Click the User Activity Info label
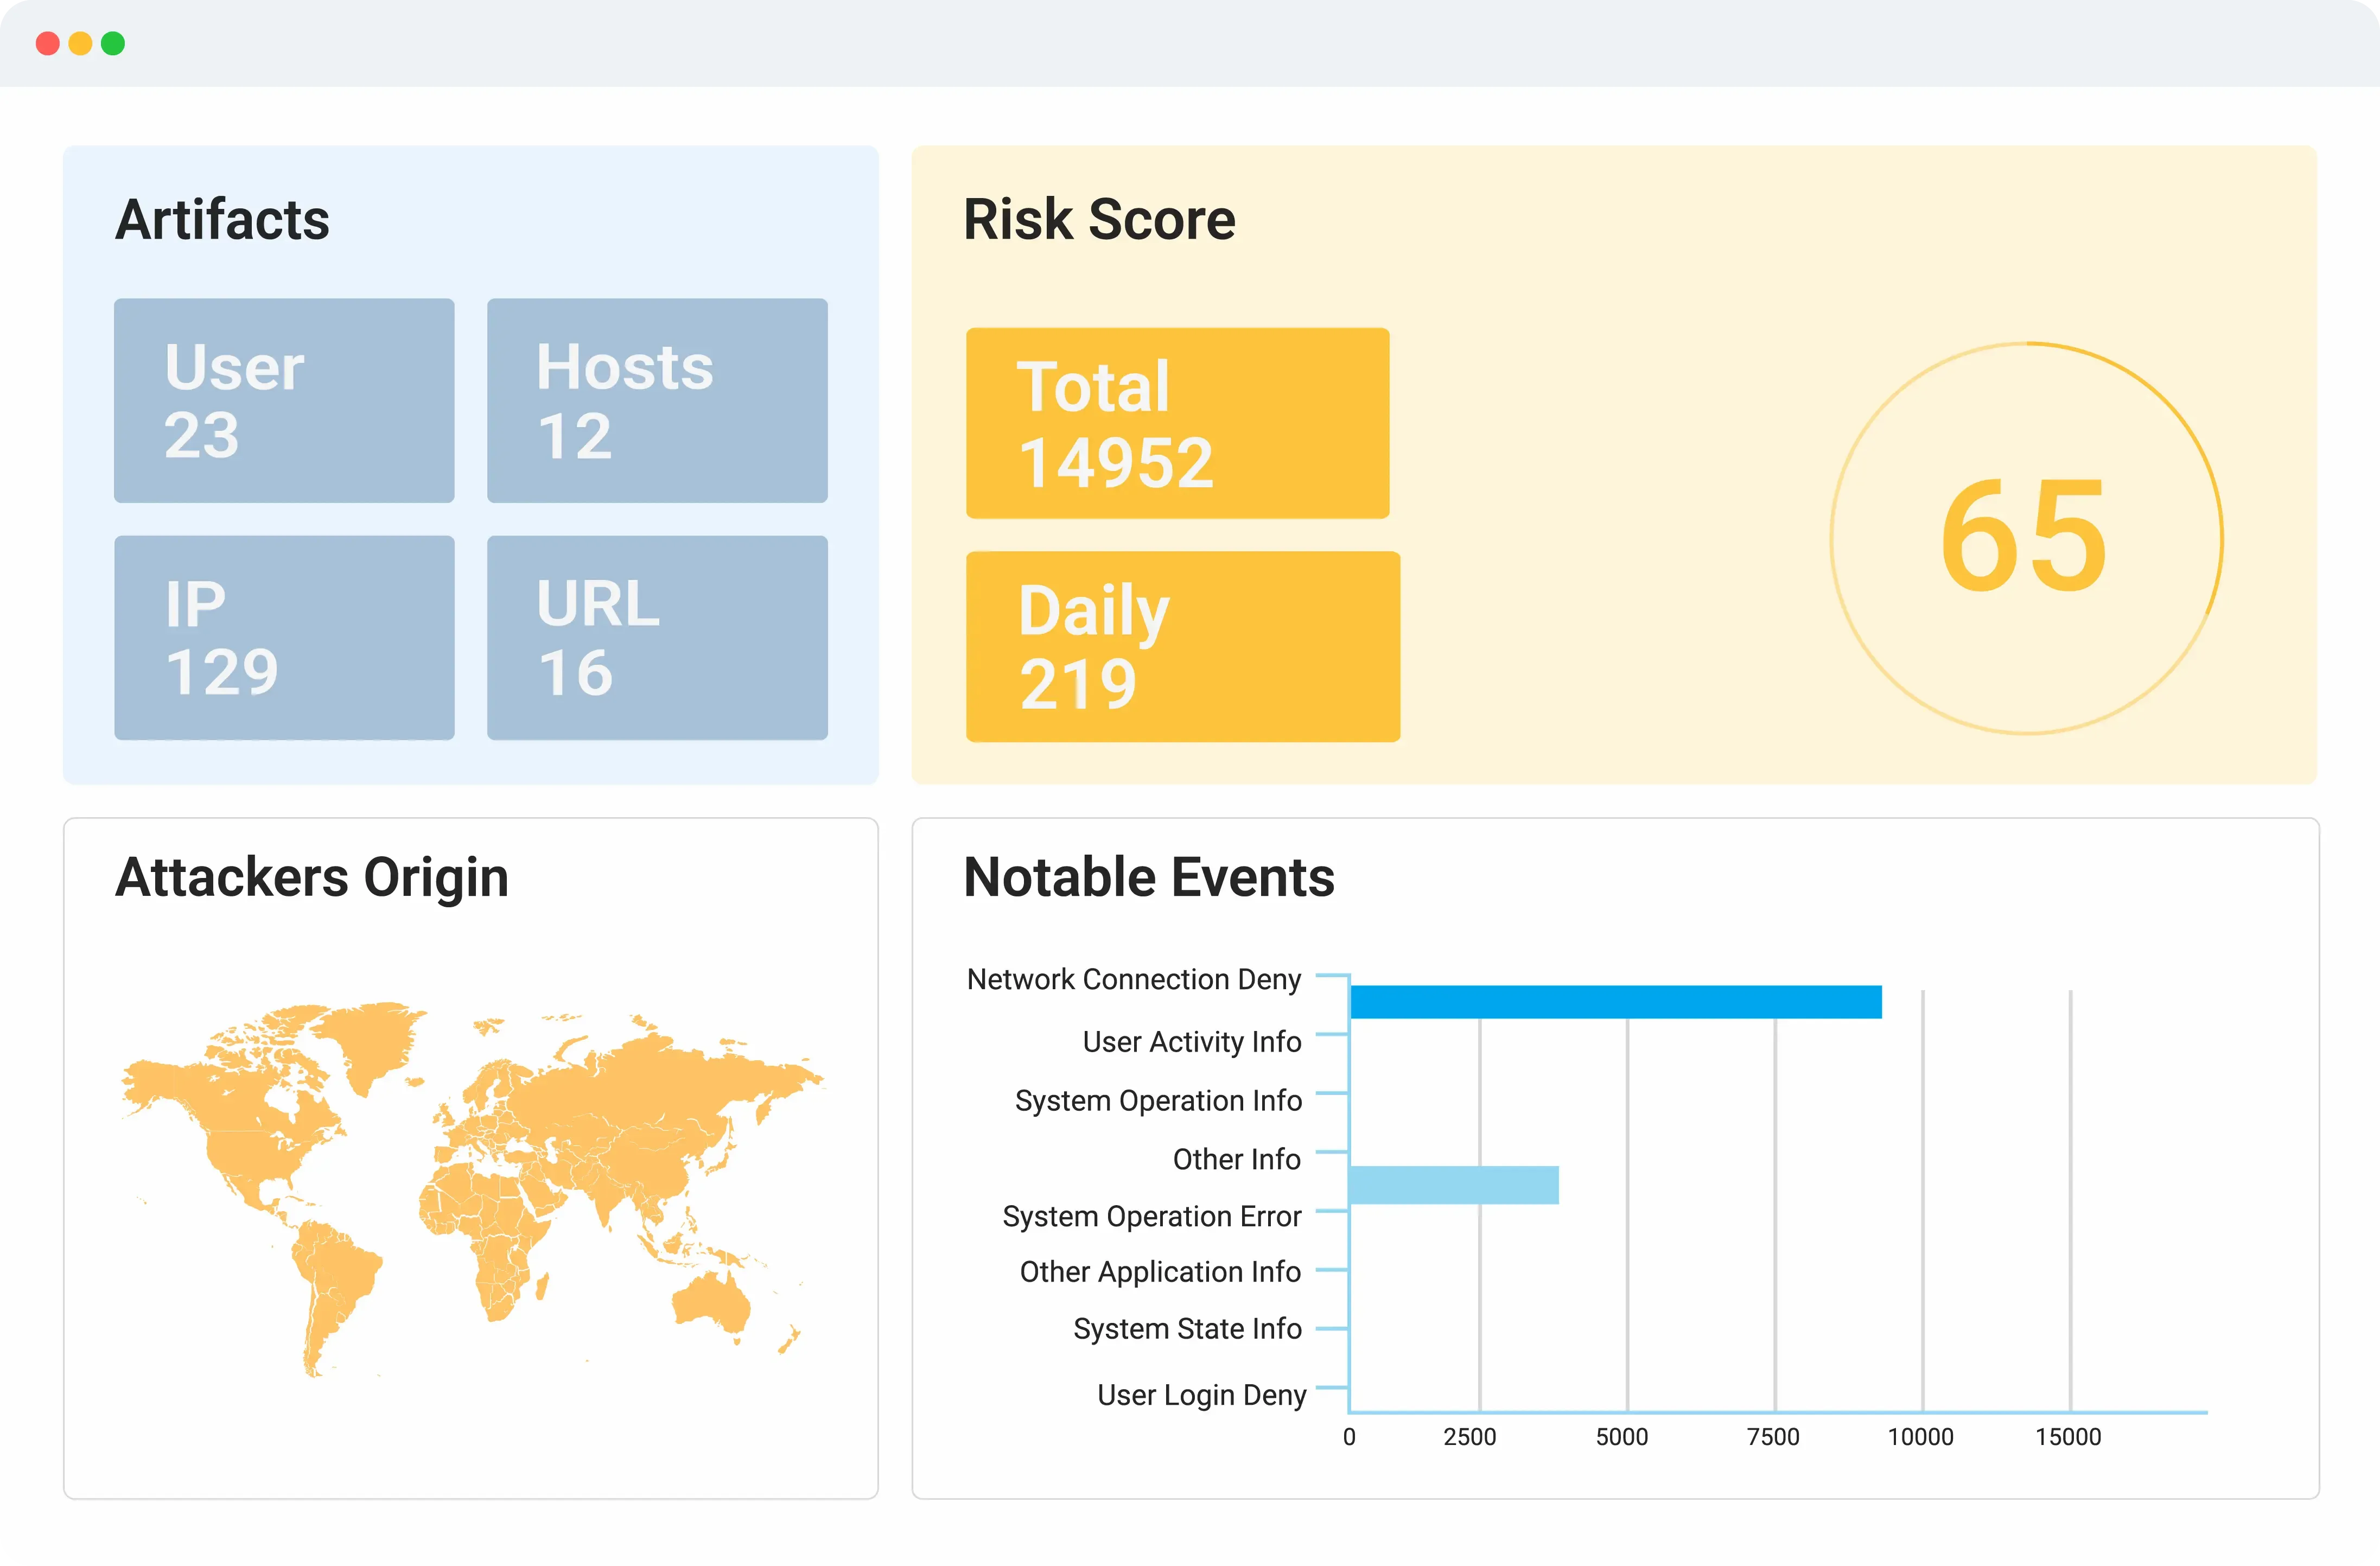 [x=1191, y=1041]
